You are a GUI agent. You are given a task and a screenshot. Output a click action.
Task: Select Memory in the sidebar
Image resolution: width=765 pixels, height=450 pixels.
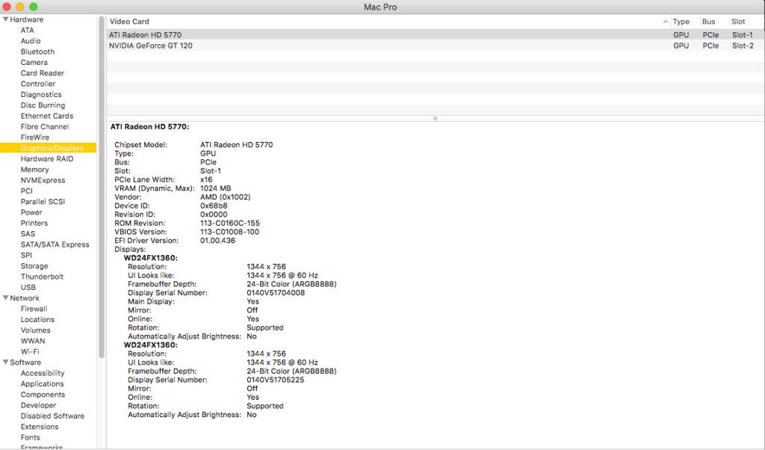tap(34, 170)
